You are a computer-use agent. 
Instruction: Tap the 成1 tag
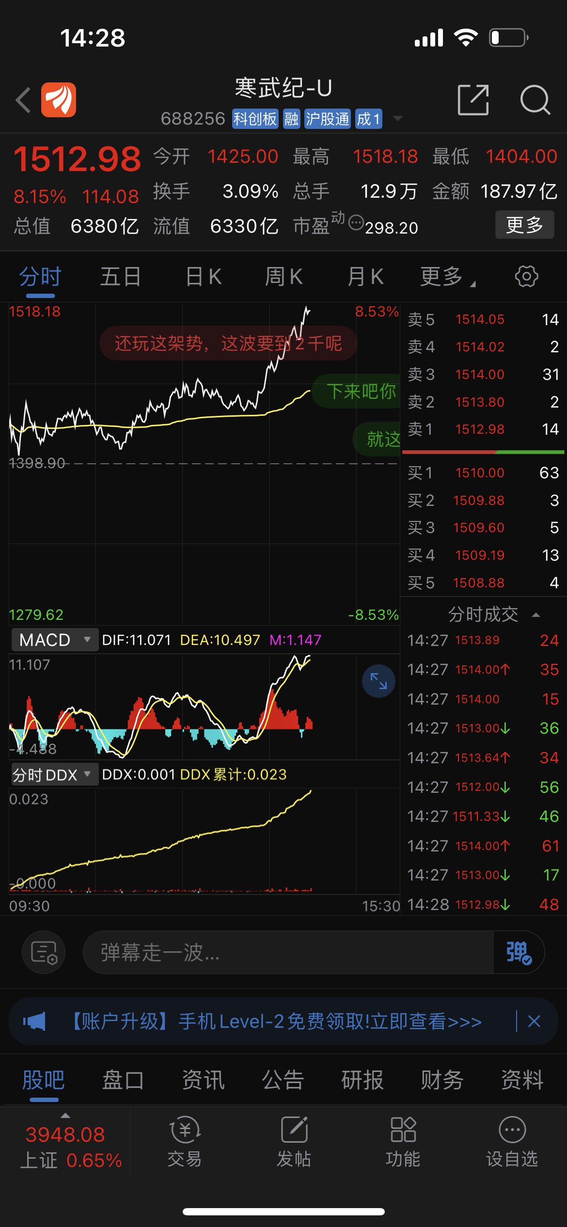pyautogui.click(x=368, y=119)
